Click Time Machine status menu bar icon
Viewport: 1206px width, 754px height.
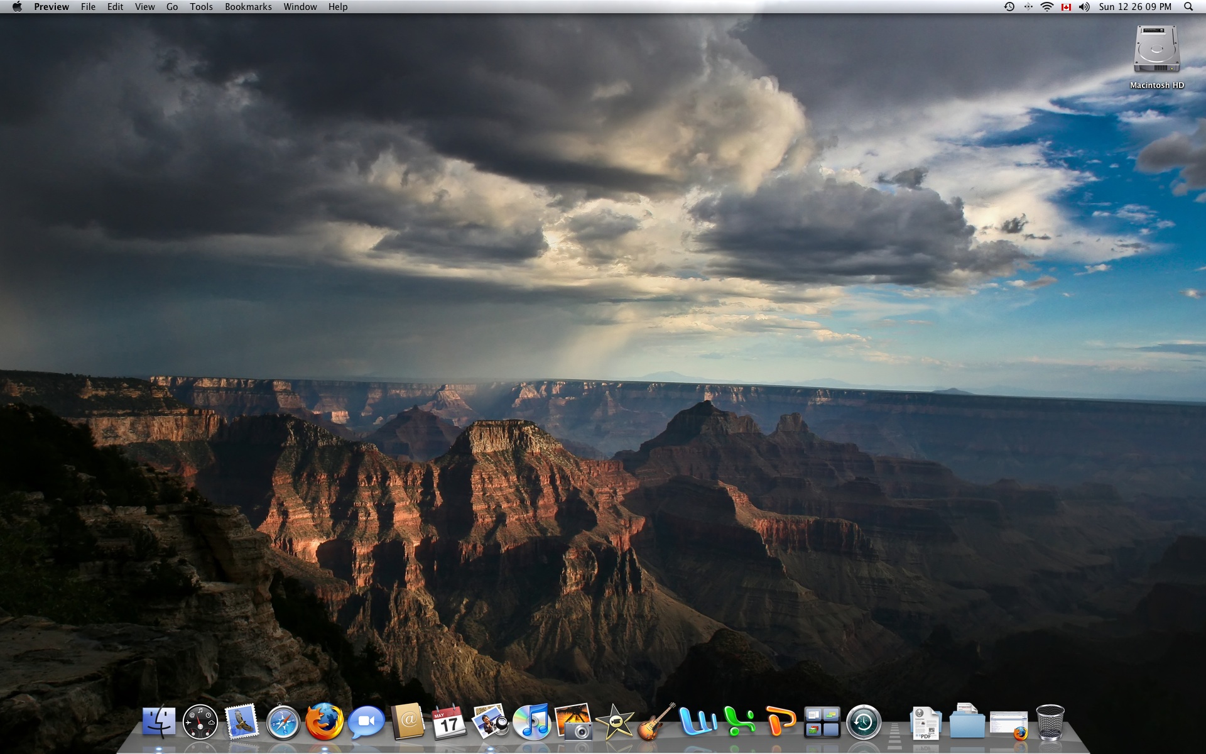(1009, 7)
